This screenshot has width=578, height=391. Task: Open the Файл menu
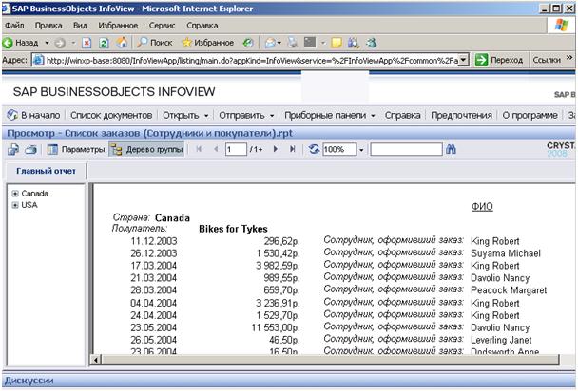coord(15,26)
